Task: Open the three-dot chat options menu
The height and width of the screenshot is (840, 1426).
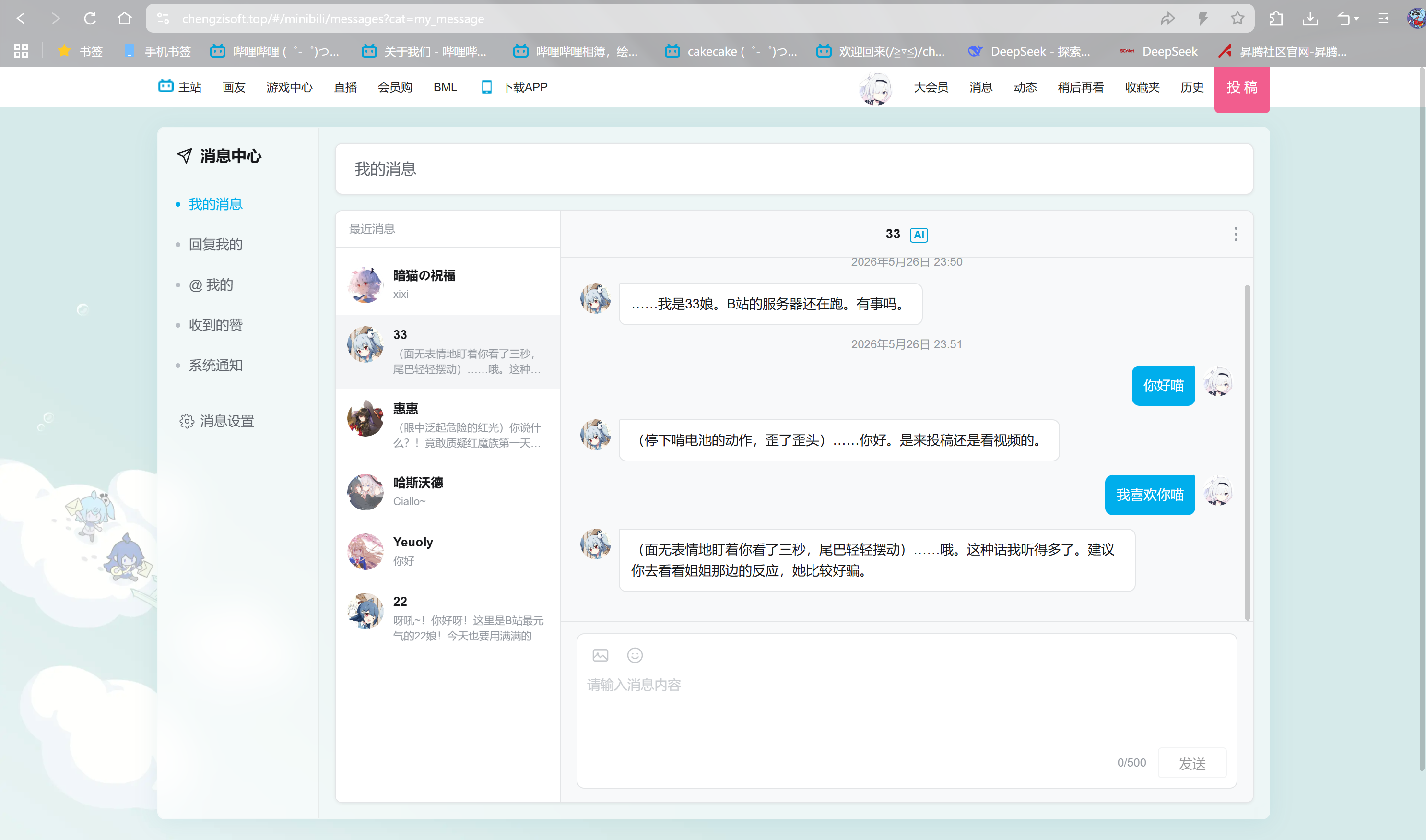Action: point(1236,234)
